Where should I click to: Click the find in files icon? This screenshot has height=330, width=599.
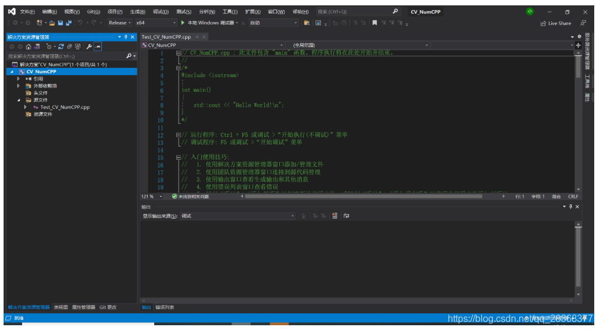[307, 23]
